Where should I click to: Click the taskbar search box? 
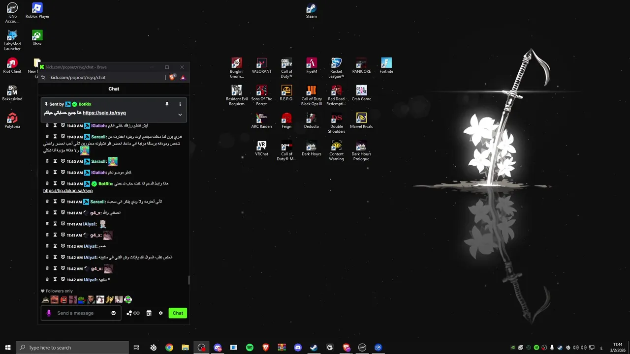click(72, 348)
